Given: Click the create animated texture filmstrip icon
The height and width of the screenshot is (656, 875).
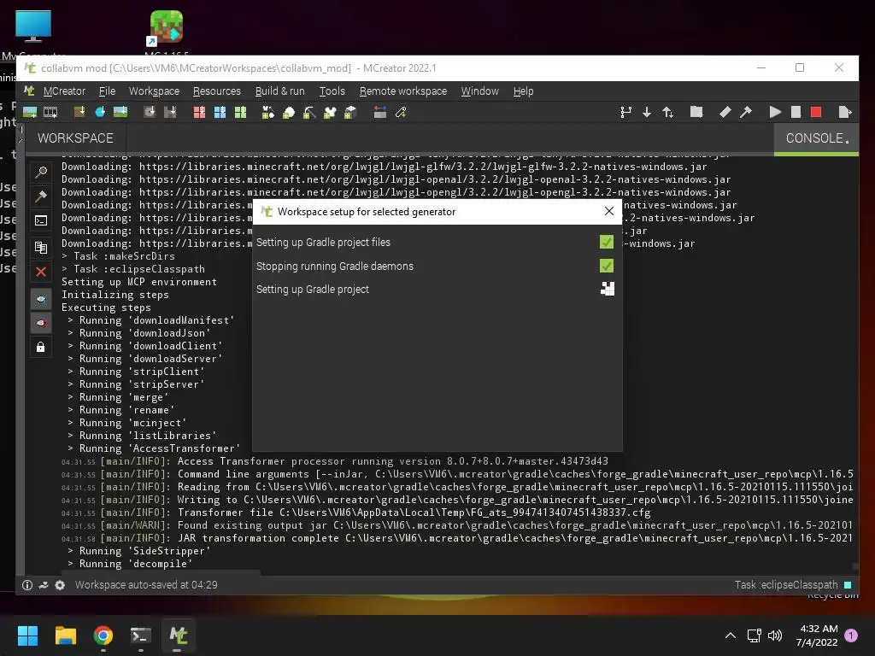Looking at the screenshot, I should click(50, 113).
